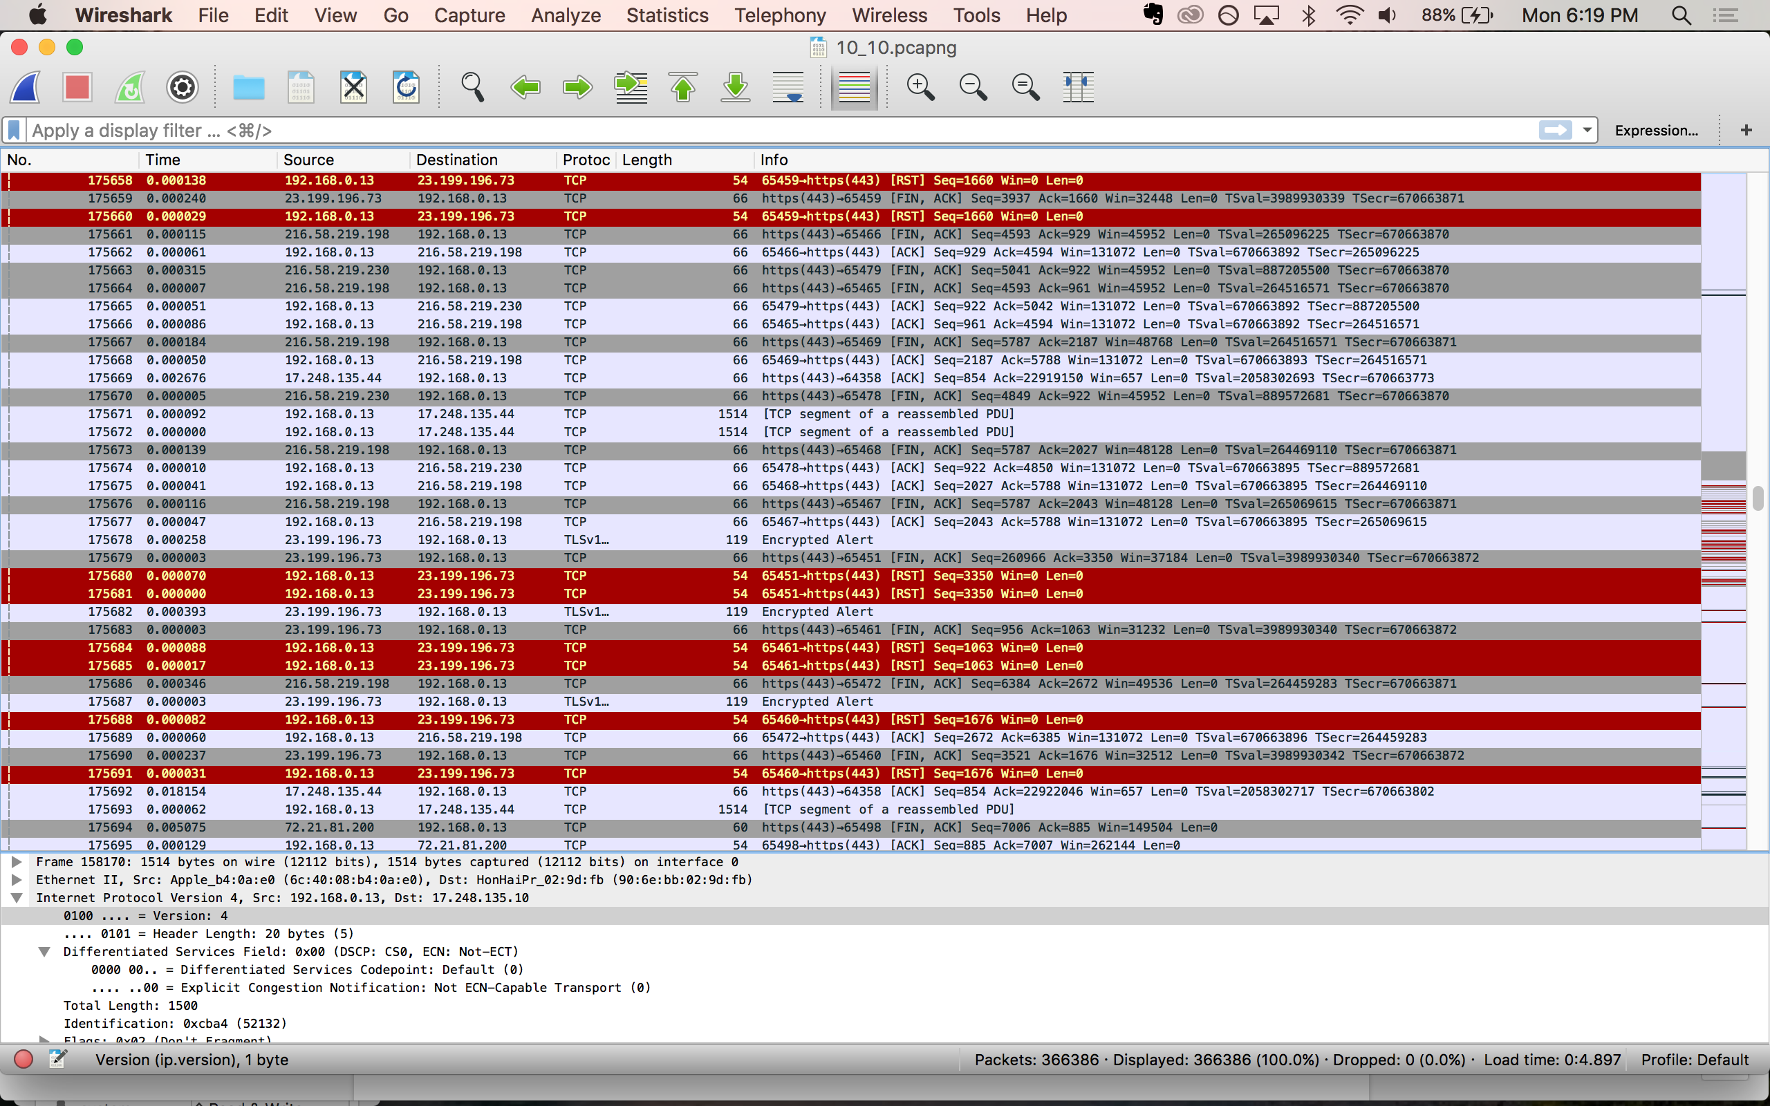Click the packet list vertical scrollbar thumb
This screenshot has height=1106, width=1770.
(x=1758, y=498)
